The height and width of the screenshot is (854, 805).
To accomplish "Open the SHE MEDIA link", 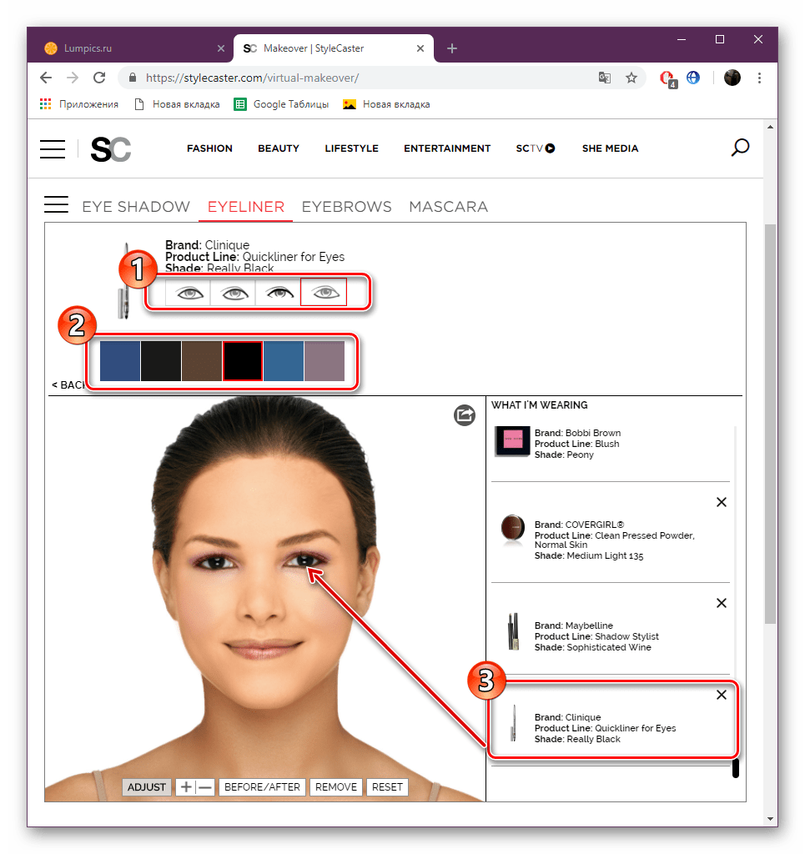I will (x=610, y=148).
